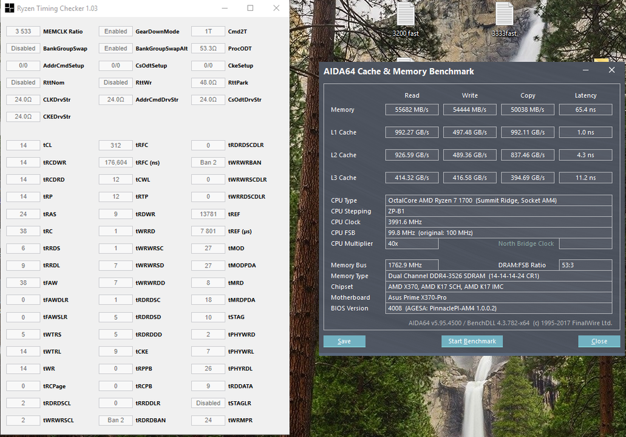Click the CKEDrvStr 24.0Ω value
This screenshot has width=626, height=437.
click(x=23, y=117)
